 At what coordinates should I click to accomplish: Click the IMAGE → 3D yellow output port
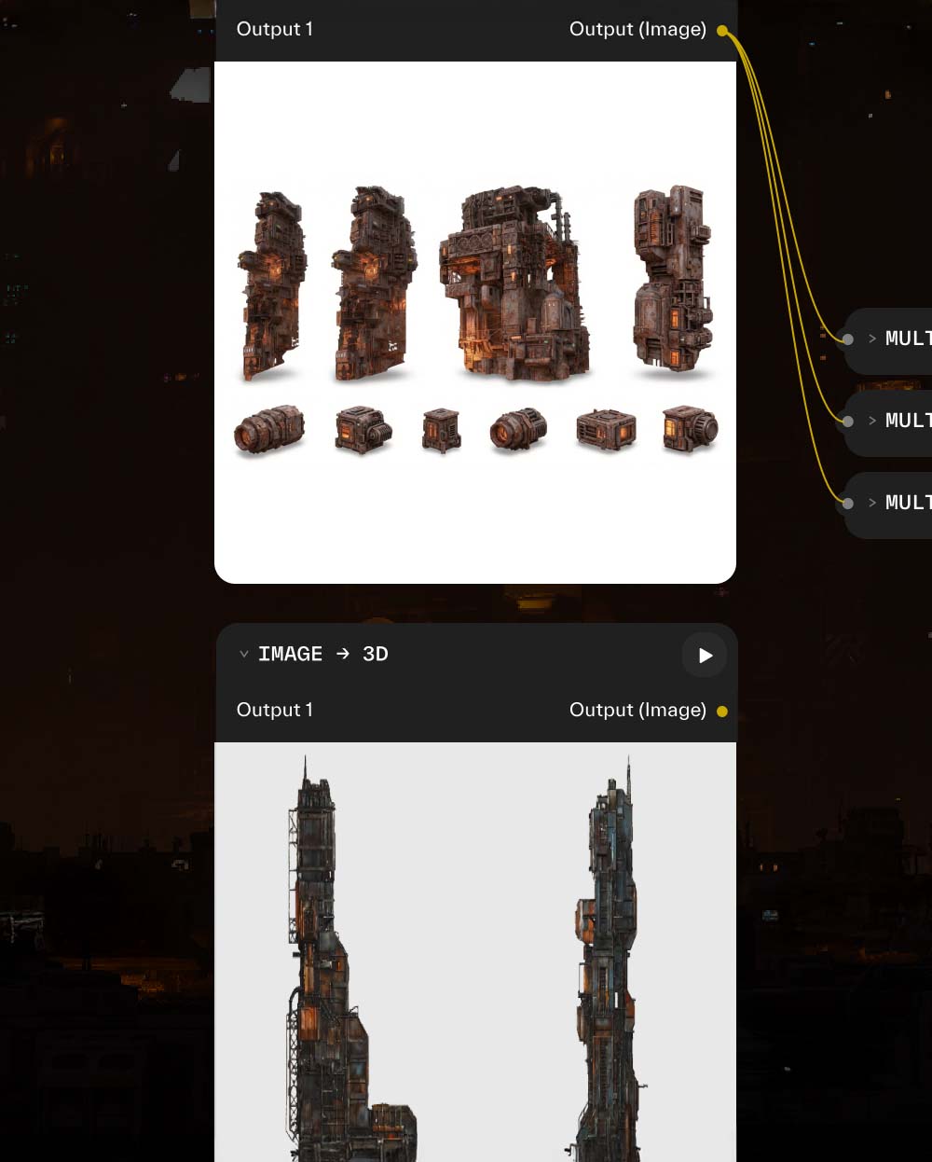[722, 712]
